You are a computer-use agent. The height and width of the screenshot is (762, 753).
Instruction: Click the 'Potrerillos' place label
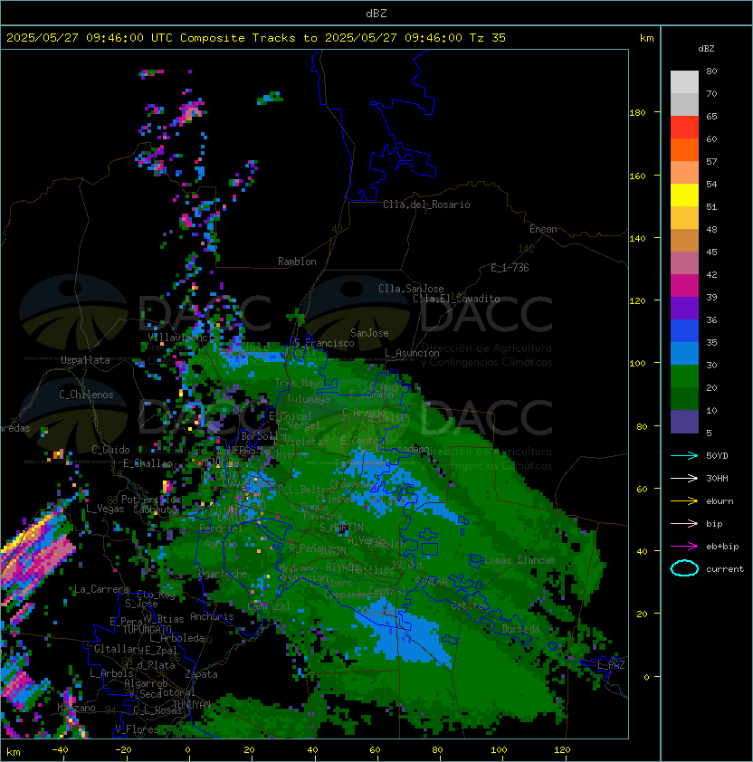point(151,500)
